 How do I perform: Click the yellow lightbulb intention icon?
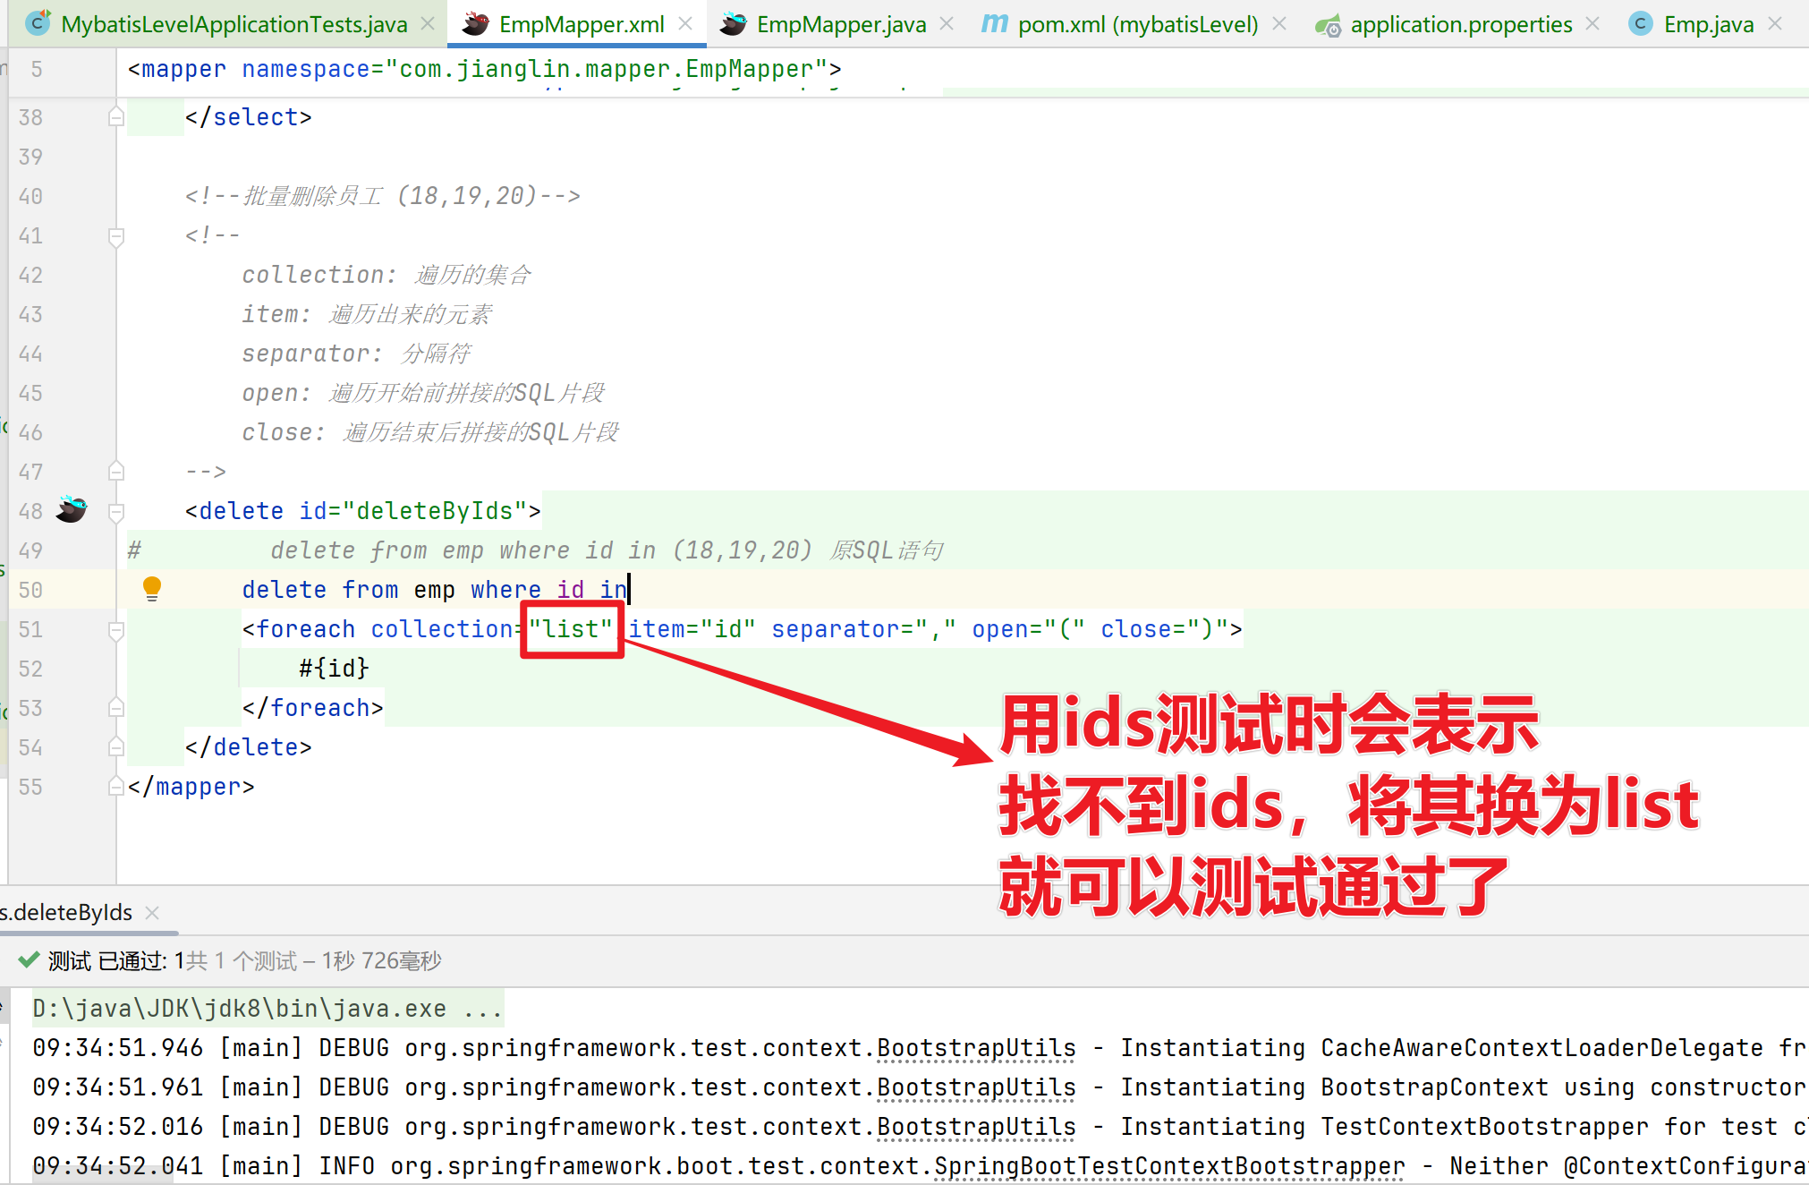pyautogui.click(x=152, y=588)
